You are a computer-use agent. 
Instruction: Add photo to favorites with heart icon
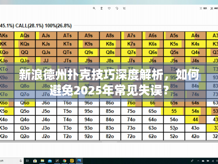coord(109,8)
